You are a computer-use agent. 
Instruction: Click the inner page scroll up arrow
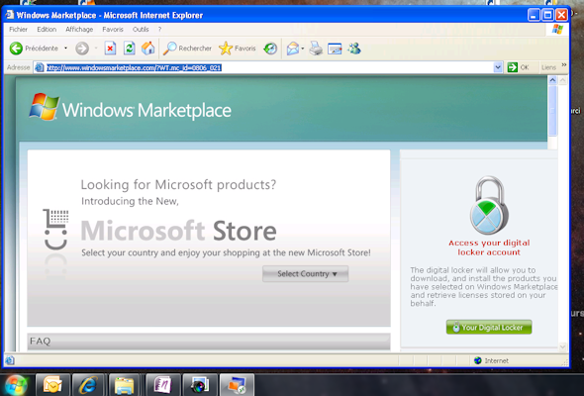tap(552, 80)
